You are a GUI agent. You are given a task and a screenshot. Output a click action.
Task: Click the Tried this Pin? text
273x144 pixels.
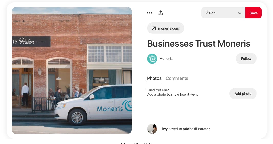[x=158, y=90]
